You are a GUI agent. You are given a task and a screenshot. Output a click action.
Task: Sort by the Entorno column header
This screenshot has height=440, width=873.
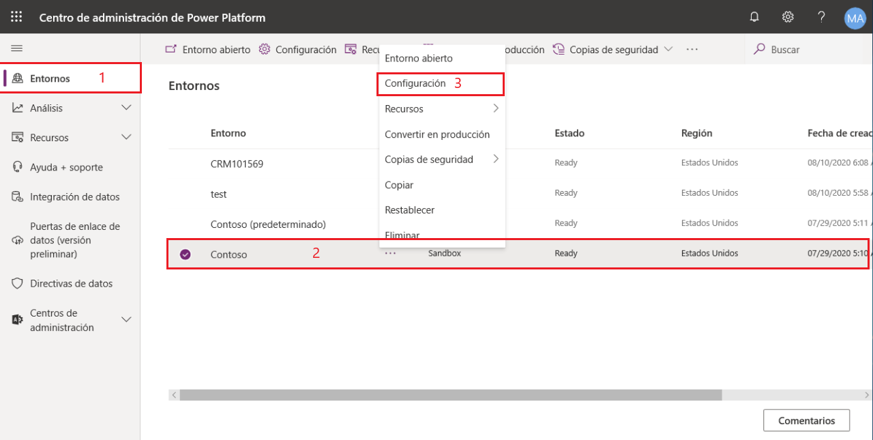click(228, 133)
